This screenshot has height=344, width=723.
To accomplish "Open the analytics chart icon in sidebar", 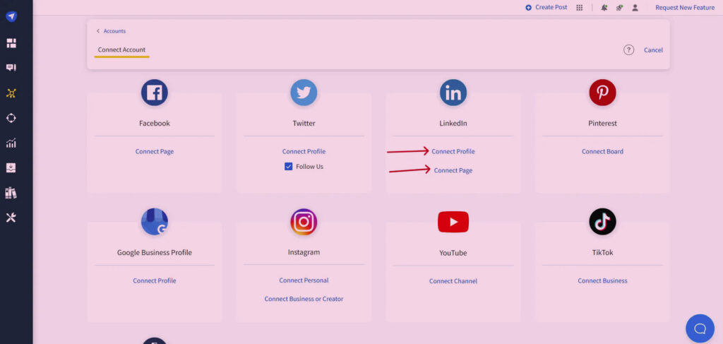I will click(11, 143).
